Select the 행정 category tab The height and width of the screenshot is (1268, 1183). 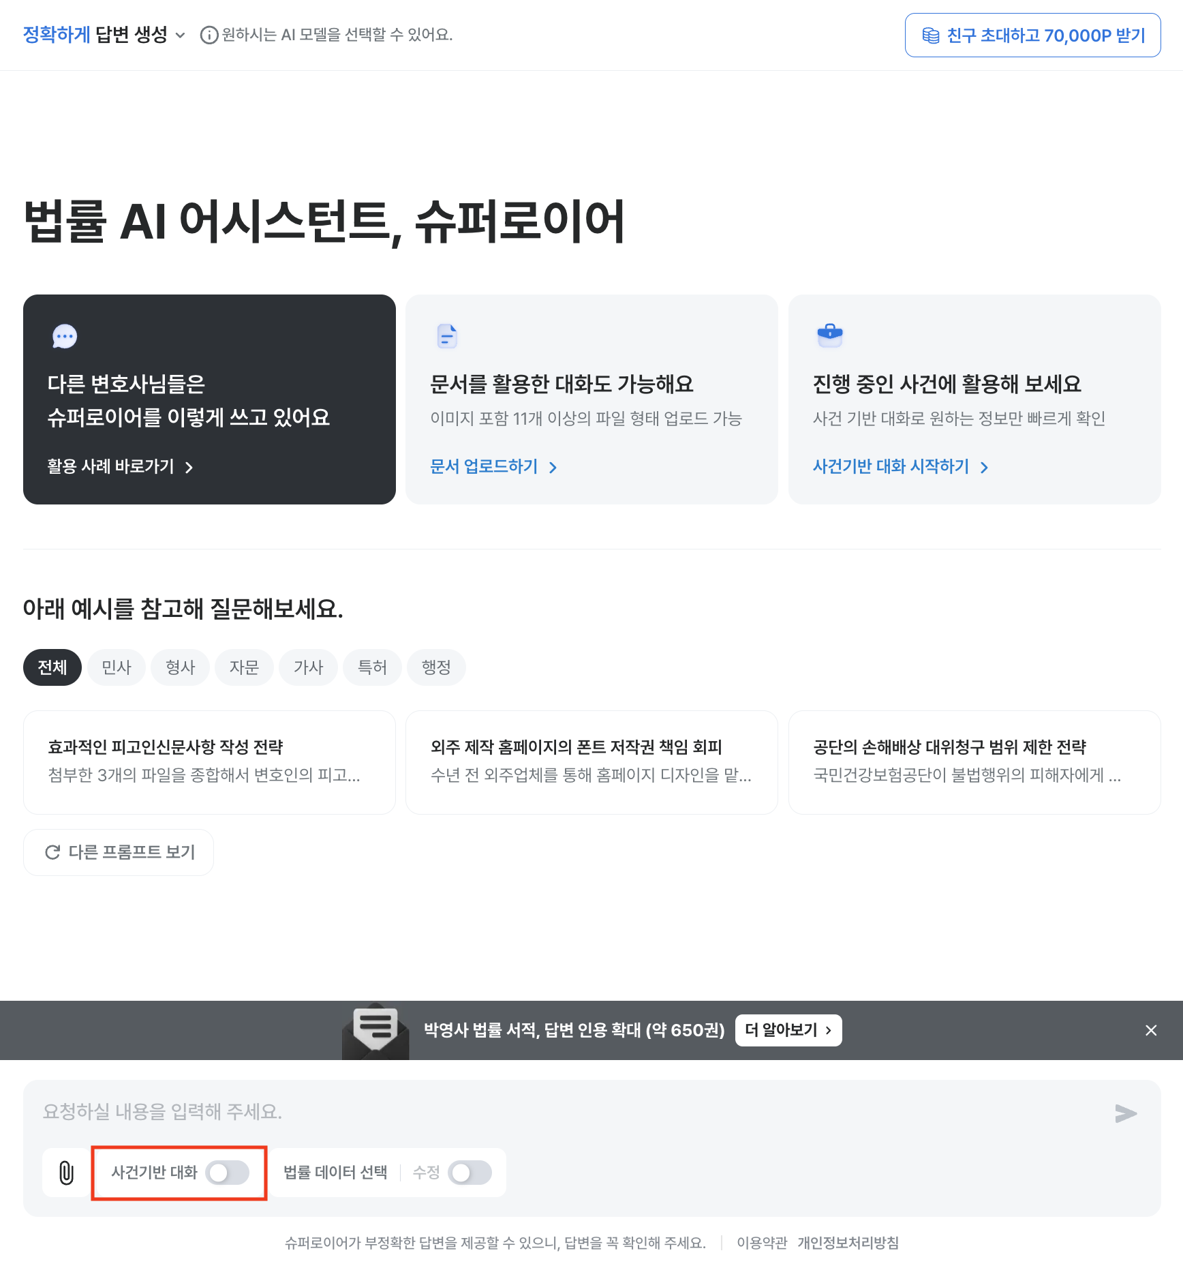(x=436, y=667)
